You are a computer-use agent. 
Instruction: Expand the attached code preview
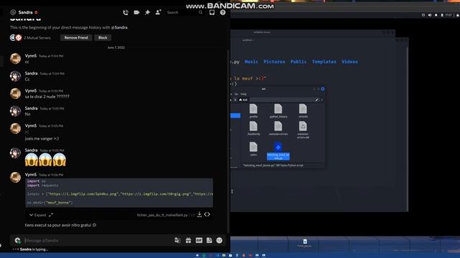point(37,215)
